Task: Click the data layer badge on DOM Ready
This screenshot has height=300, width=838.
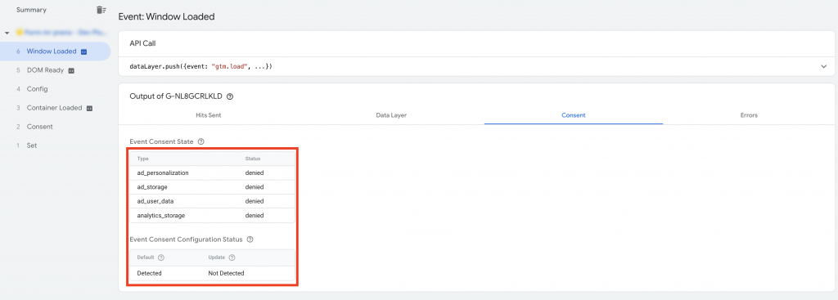Action: (x=71, y=70)
